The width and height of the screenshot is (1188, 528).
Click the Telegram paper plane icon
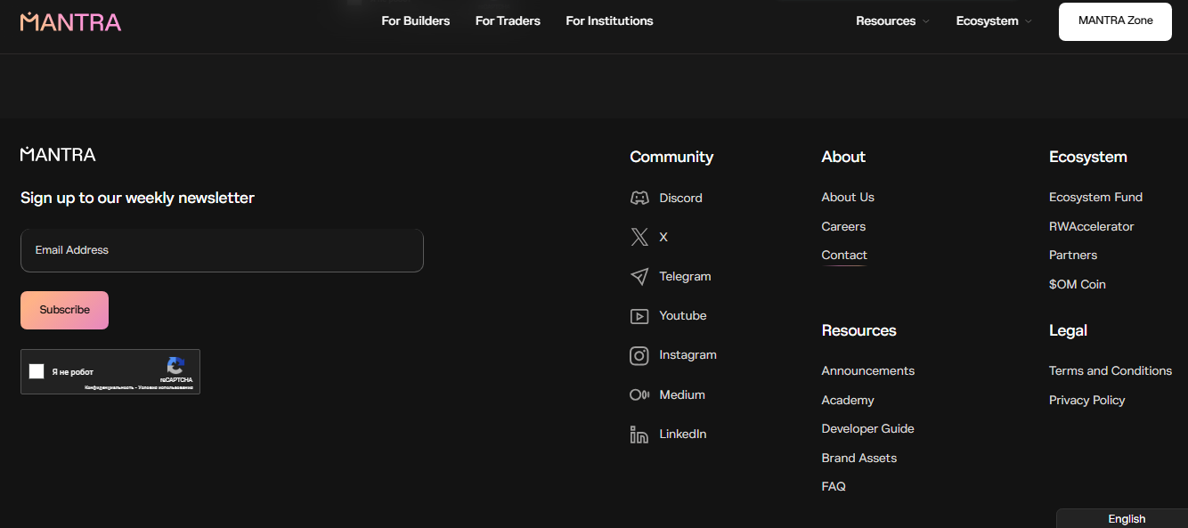[639, 277]
